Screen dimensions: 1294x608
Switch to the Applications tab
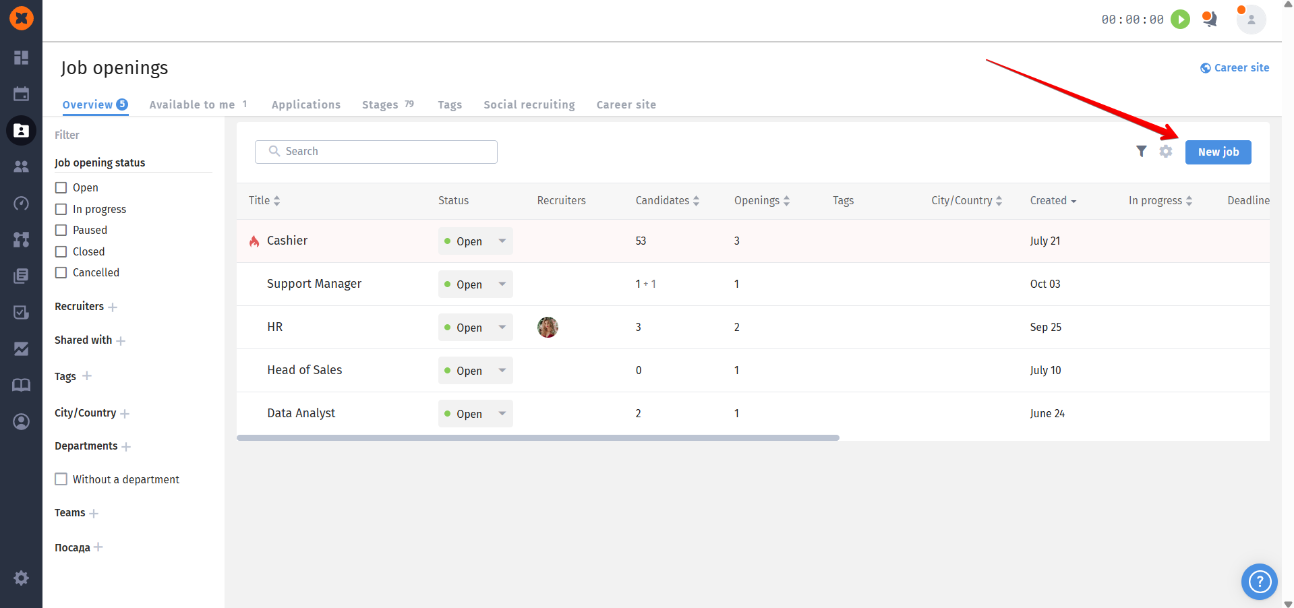click(x=306, y=104)
